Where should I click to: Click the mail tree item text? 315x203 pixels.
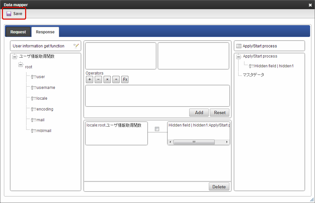click(41, 120)
